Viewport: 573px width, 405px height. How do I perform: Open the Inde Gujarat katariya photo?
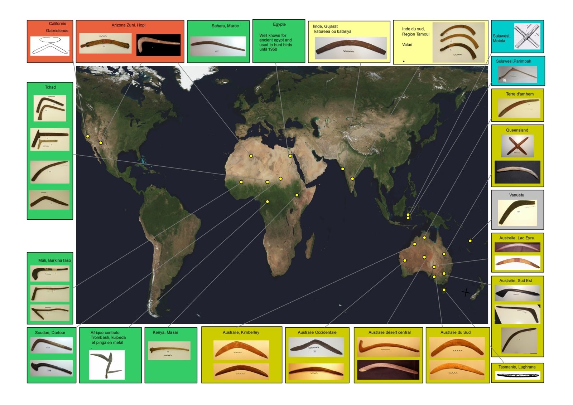click(350, 48)
